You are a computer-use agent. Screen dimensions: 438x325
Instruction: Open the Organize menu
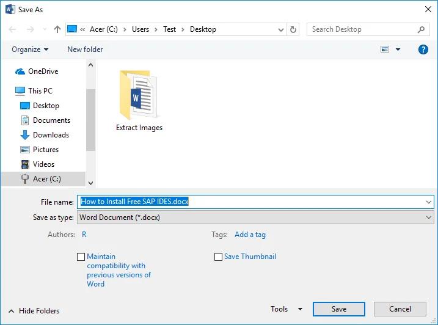click(30, 49)
